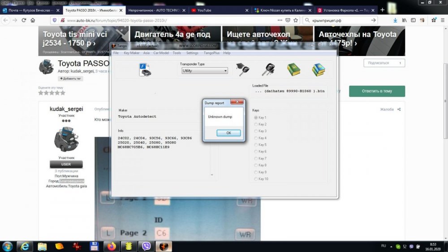Select Key 5 radio button
The width and height of the screenshot is (448, 252).
coord(256,145)
